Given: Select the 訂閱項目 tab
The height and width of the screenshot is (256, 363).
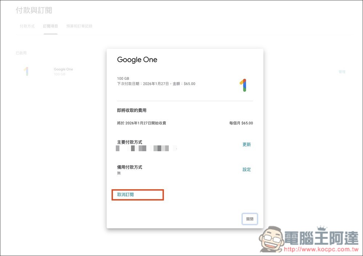Looking at the screenshot, I should tap(50, 26).
